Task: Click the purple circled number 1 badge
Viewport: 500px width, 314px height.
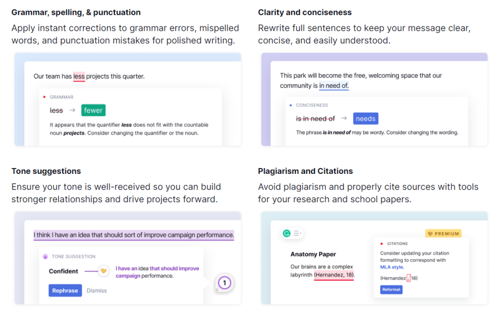Action: 225,283
